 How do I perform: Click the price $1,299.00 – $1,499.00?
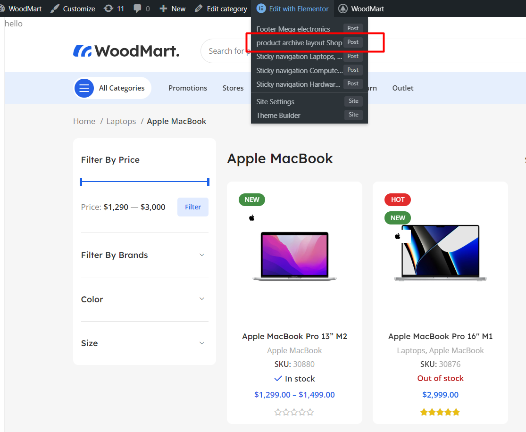click(x=294, y=395)
